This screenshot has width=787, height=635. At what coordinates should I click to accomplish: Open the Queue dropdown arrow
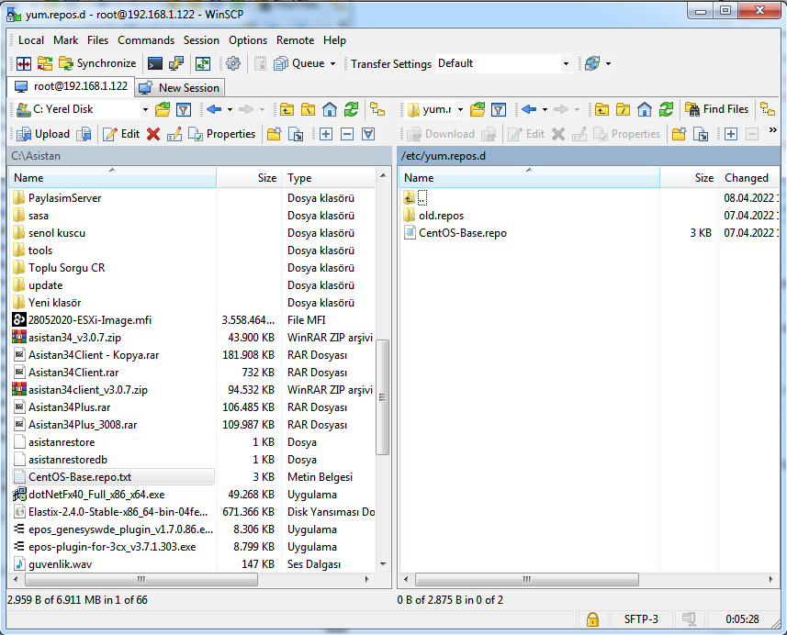pyautogui.click(x=332, y=63)
